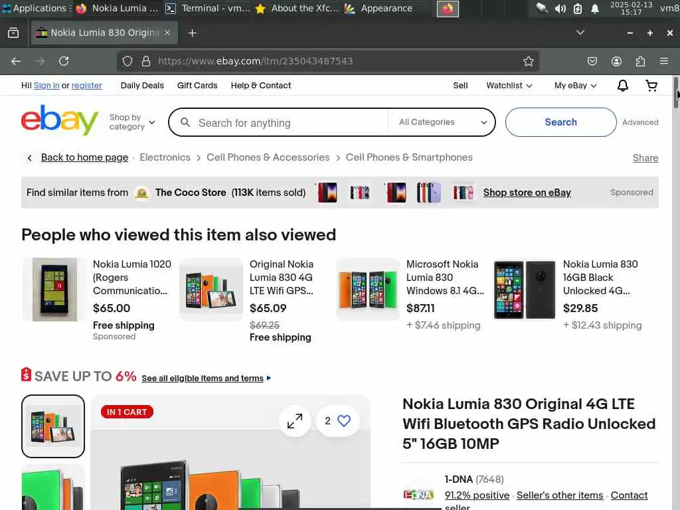Open Firefox View icon left of tabs
The width and height of the screenshot is (680, 510).
13,33
